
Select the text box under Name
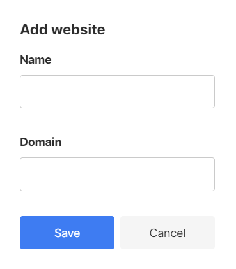(117, 92)
